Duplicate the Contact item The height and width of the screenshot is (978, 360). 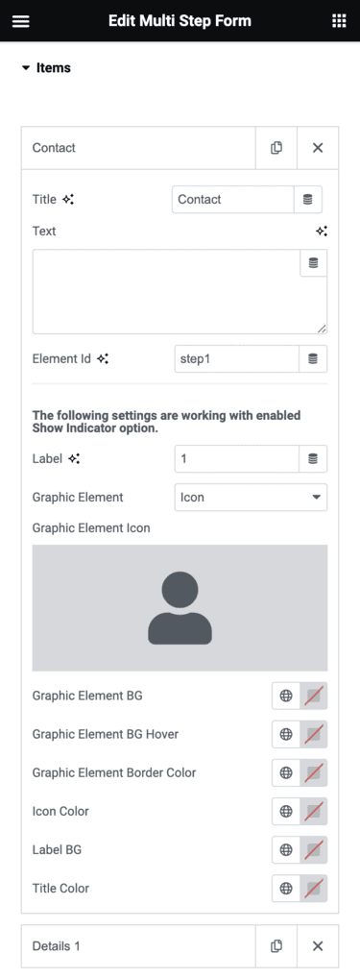276,148
